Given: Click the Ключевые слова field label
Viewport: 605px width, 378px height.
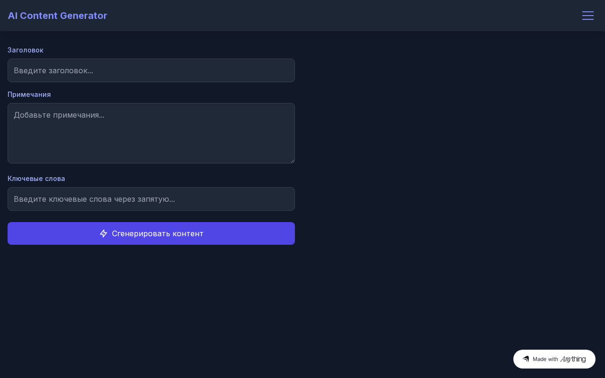Looking at the screenshot, I should click(x=36, y=179).
